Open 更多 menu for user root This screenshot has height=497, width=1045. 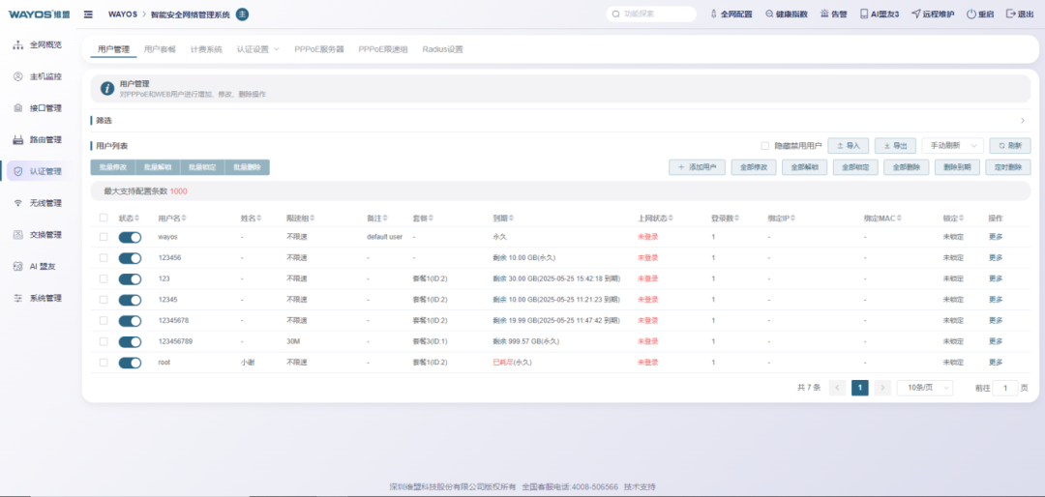[x=996, y=363]
